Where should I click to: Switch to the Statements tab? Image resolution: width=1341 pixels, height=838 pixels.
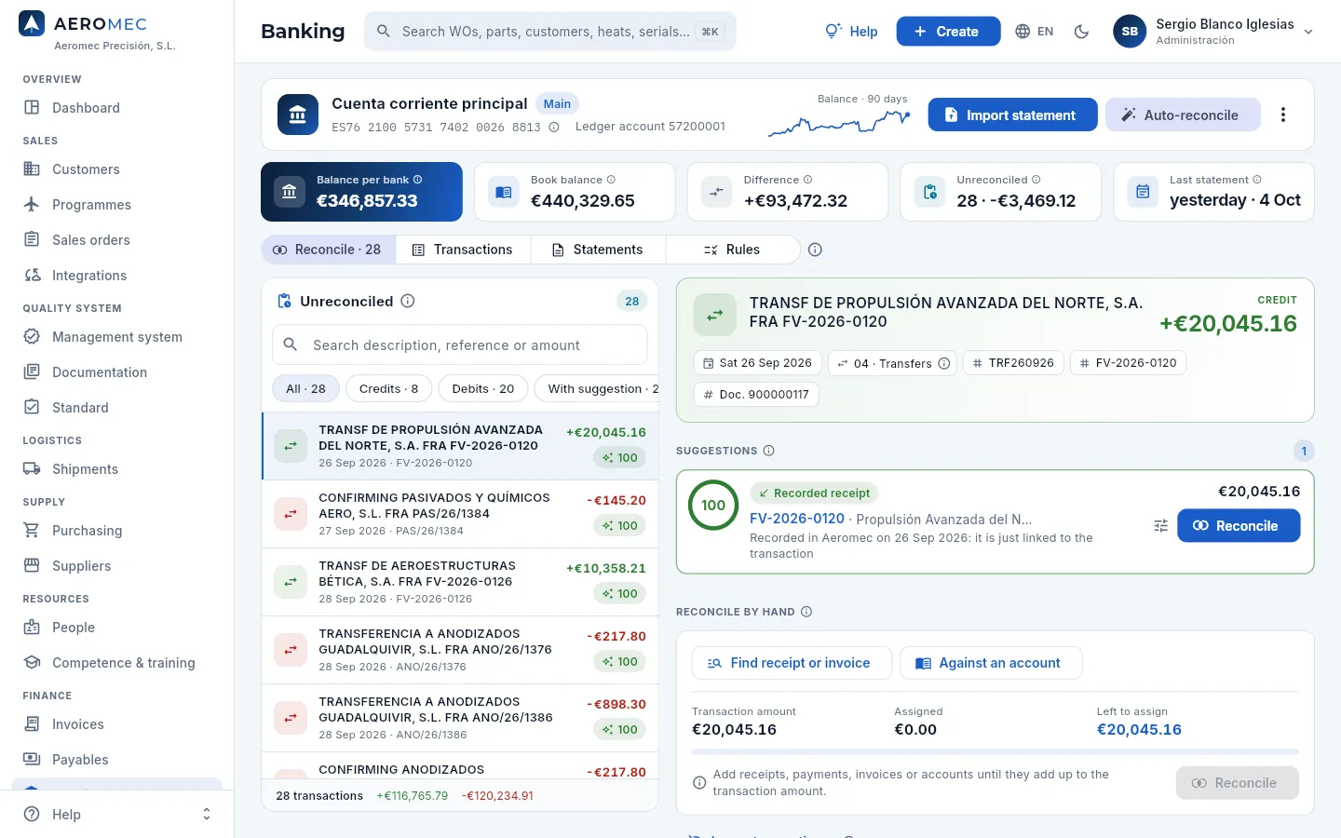598,250
